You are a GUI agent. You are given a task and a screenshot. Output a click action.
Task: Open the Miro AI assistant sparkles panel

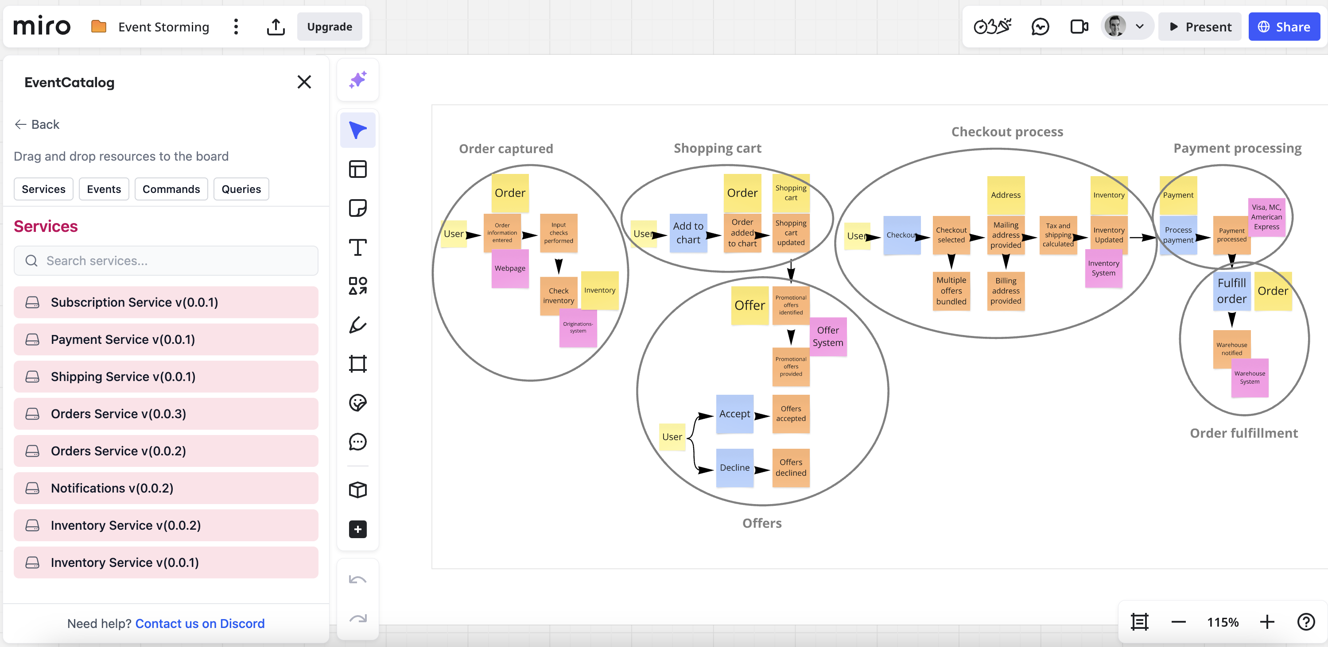tap(357, 79)
